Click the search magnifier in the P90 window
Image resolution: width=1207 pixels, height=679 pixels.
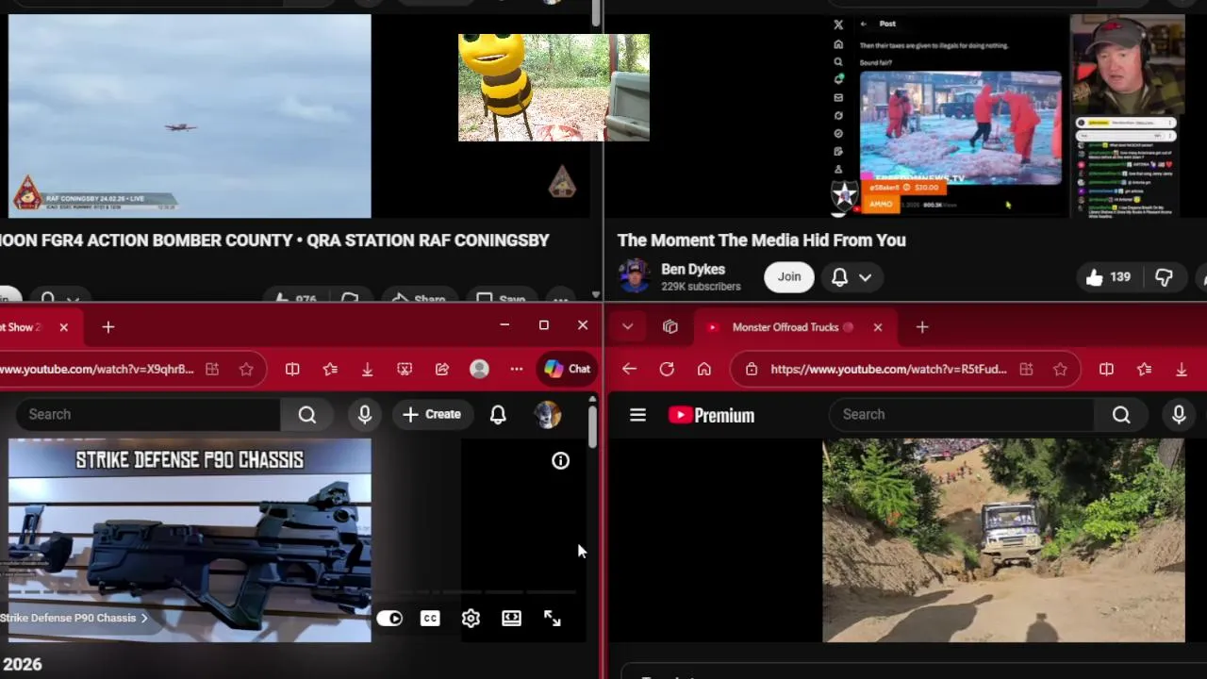coord(306,414)
